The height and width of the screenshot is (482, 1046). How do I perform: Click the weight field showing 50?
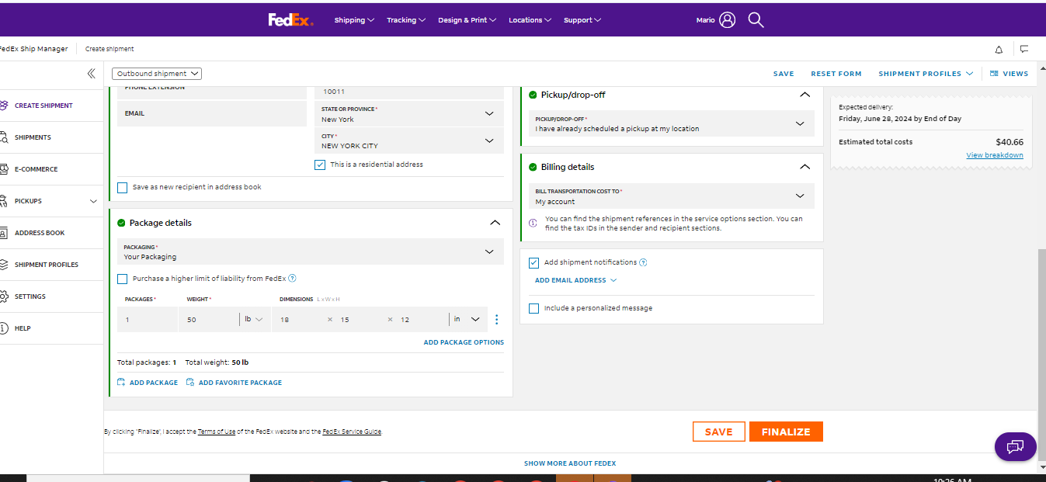[x=208, y=319]
